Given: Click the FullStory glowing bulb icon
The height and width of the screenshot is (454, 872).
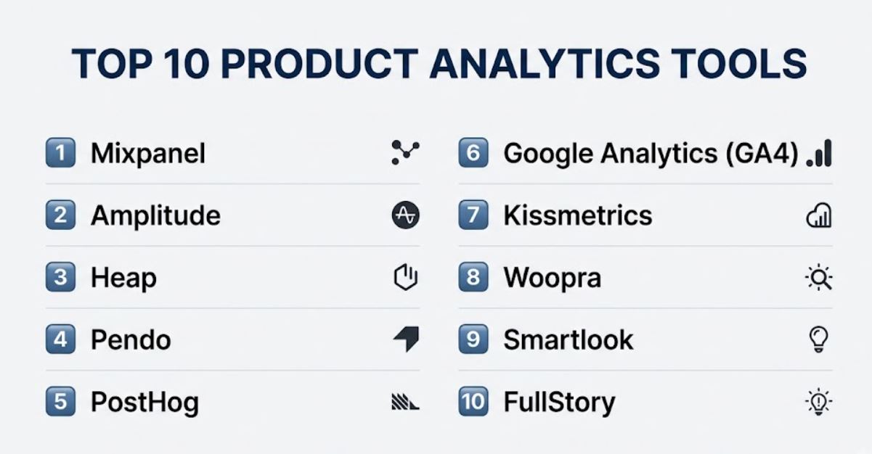Looking at the screenshot, I should point(819,402).
